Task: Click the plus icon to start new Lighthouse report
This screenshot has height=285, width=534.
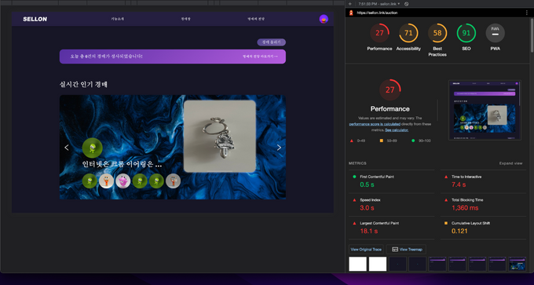Action: tap(349, 4)
